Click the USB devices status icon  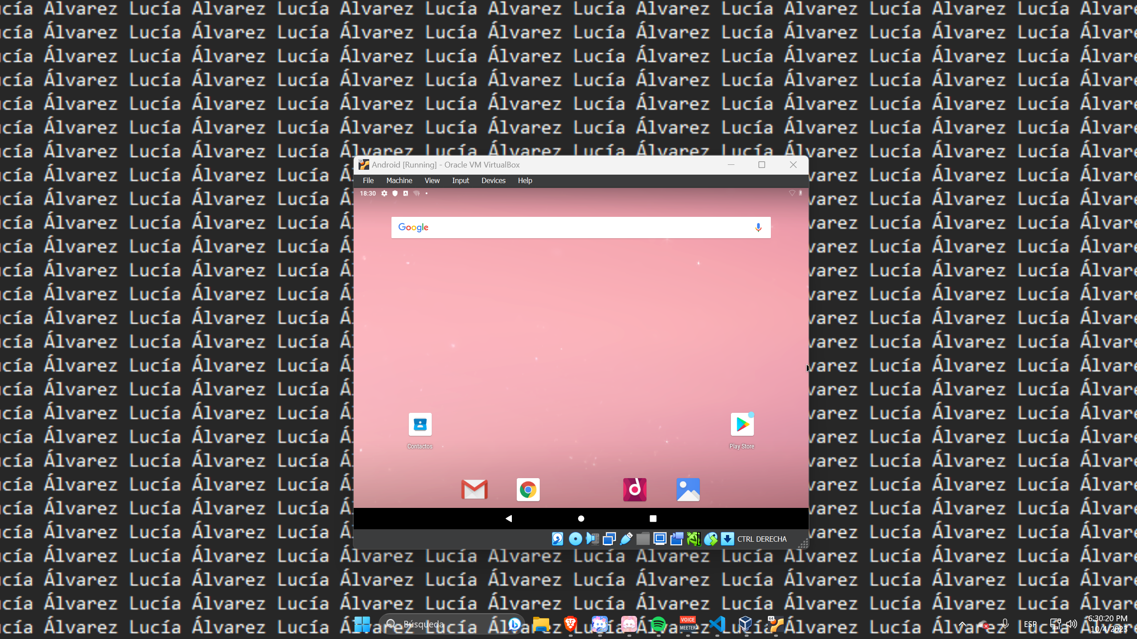[x=626, y=539]
